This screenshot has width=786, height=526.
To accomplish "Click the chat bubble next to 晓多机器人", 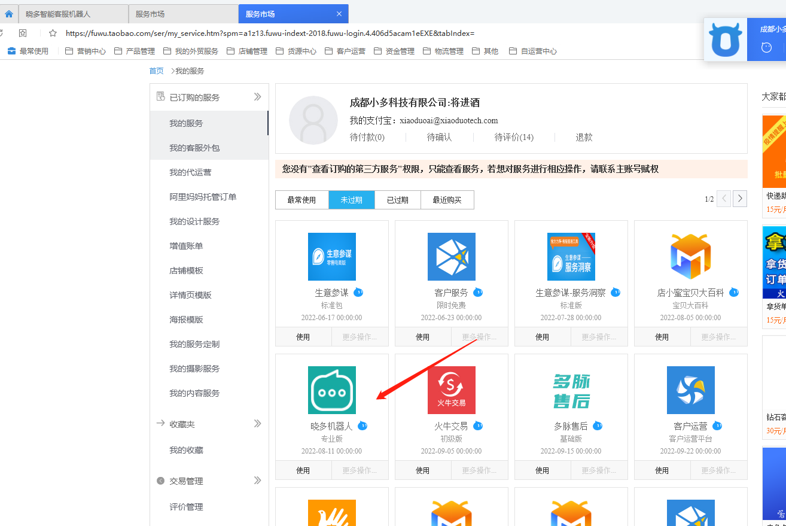I will click(362, 425).
